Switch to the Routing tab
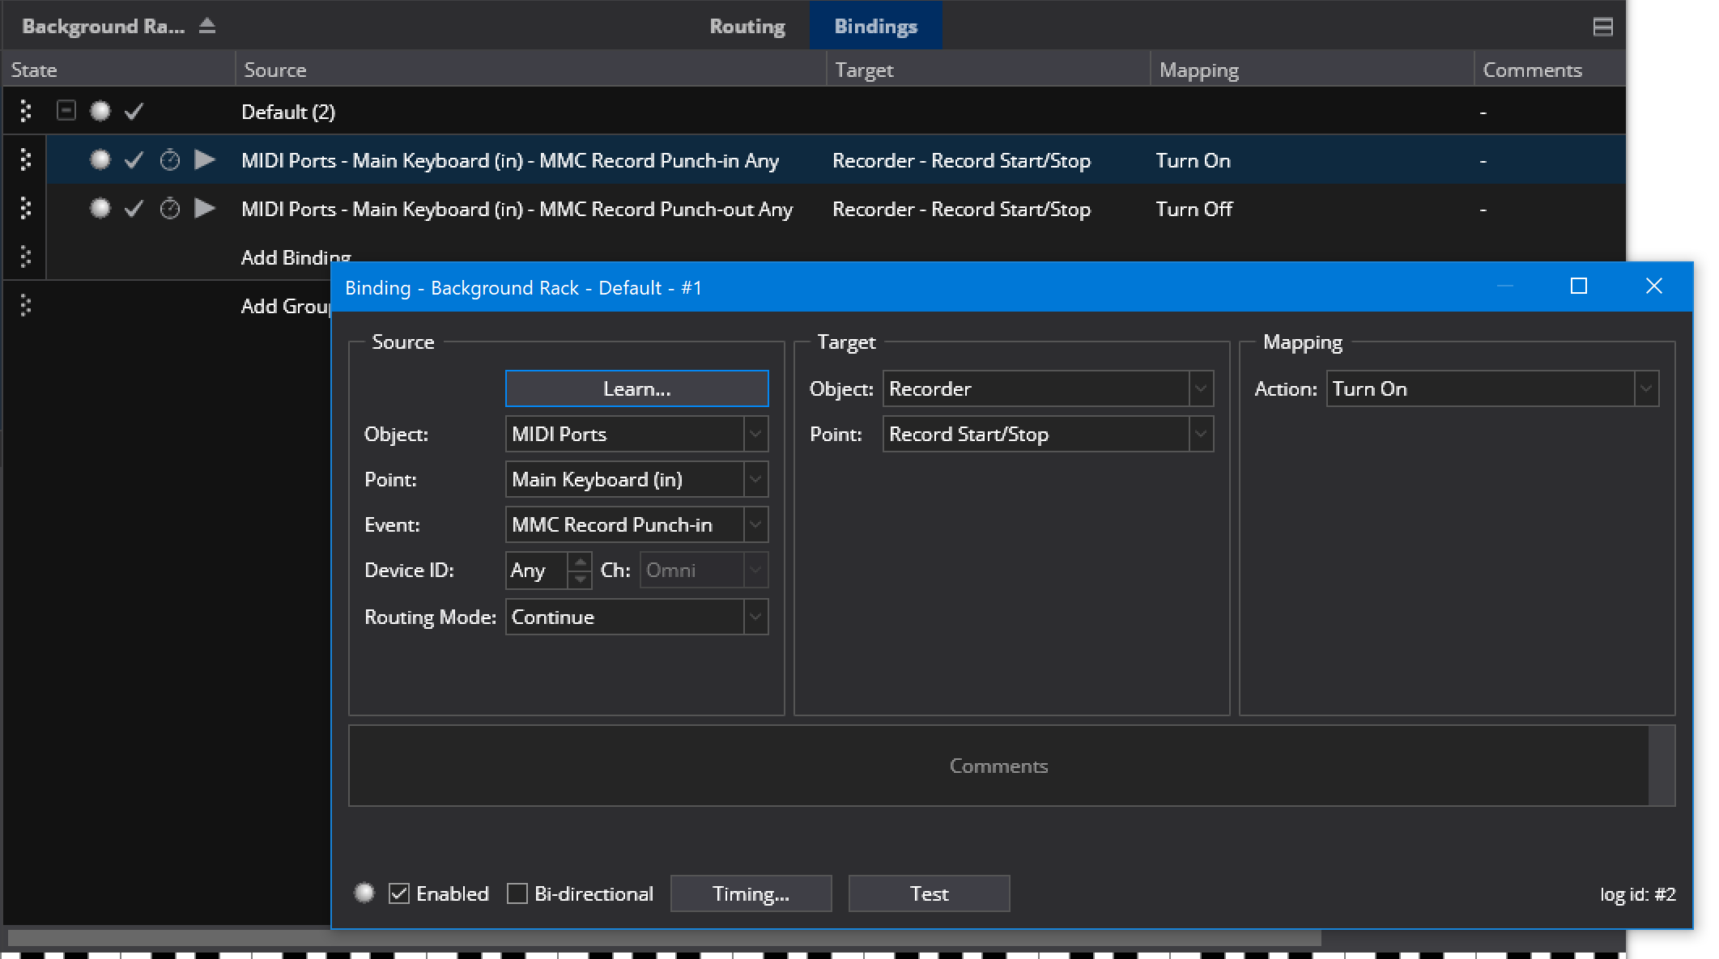This screenshot has height=959, width=1719. [x=747, y=26]
